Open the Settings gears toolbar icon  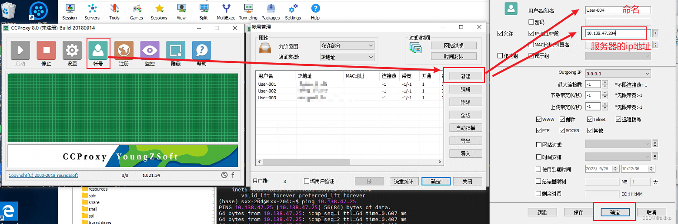tap(293, 12)
